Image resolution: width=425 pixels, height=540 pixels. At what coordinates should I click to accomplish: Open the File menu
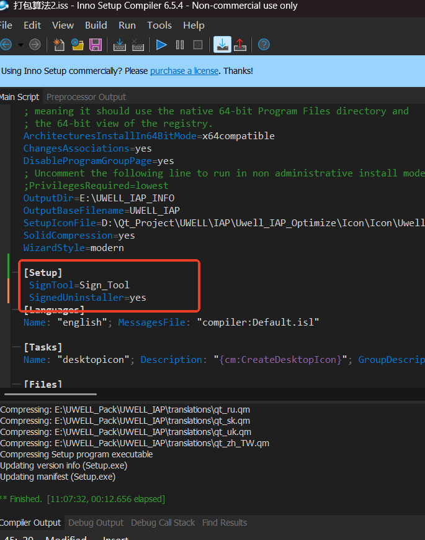point(6,25)
